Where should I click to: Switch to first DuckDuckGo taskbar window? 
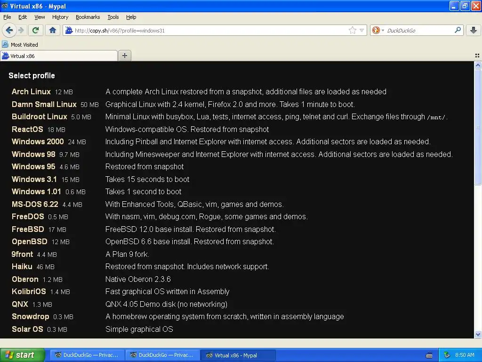coord(87,355)
